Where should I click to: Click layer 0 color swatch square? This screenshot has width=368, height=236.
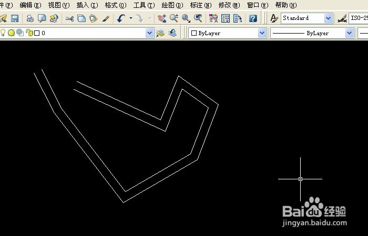coord(37,33)
